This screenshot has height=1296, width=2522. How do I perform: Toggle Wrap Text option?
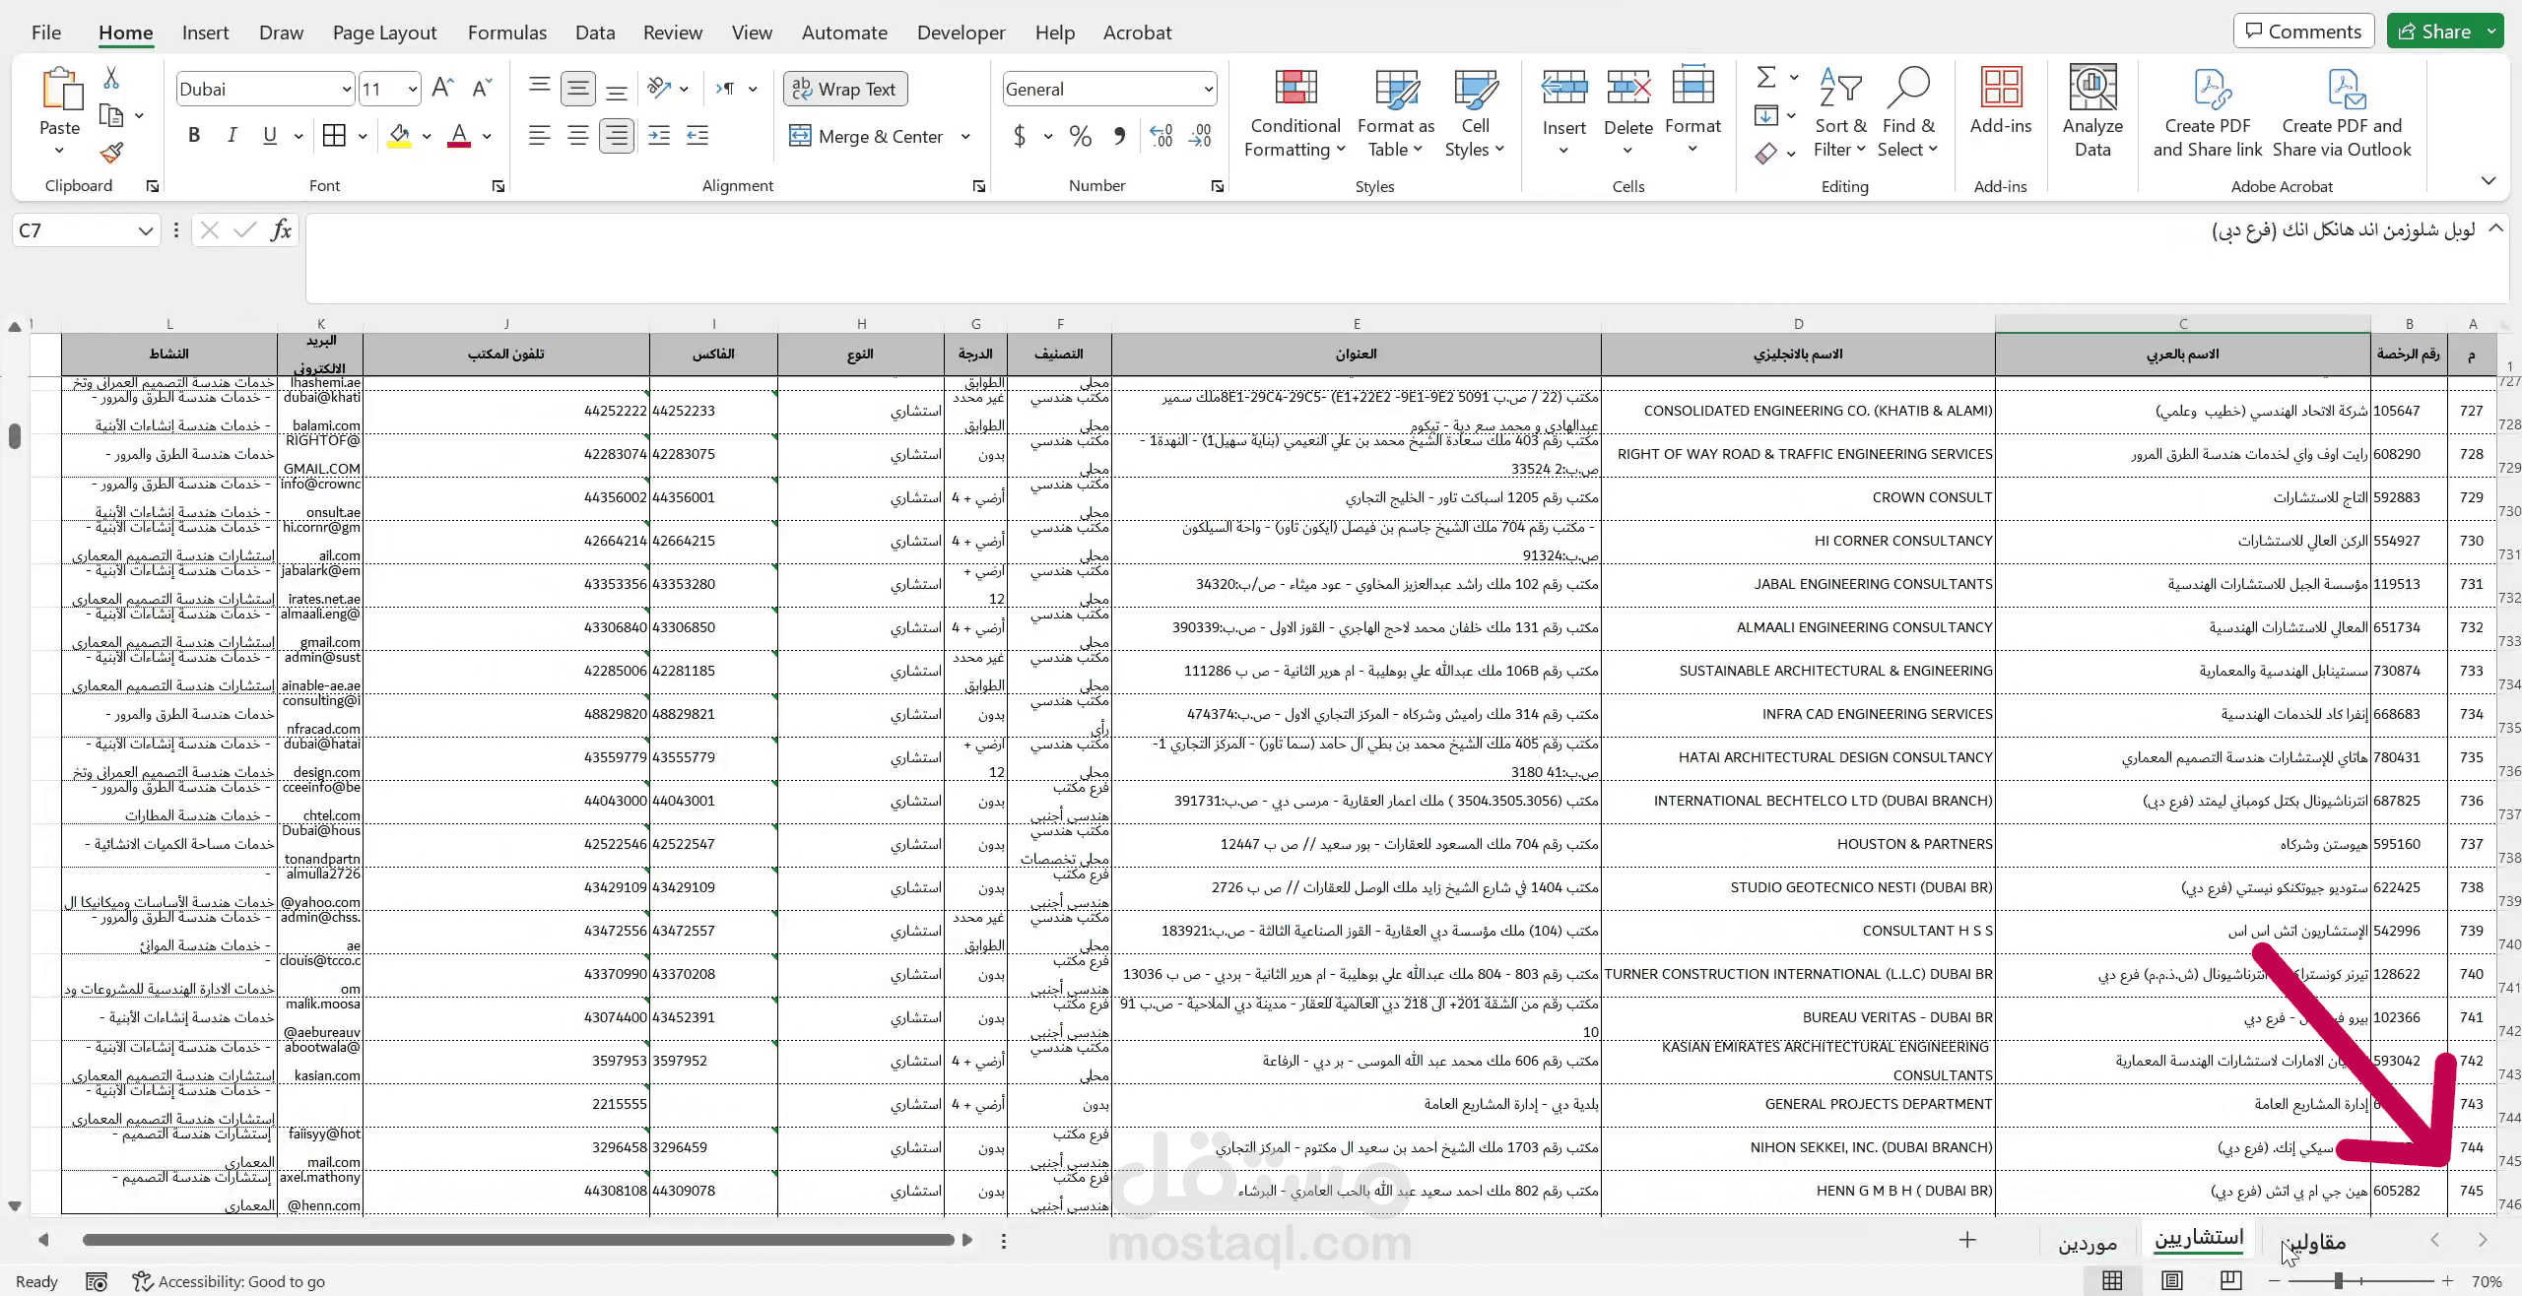tap(845, 89)
